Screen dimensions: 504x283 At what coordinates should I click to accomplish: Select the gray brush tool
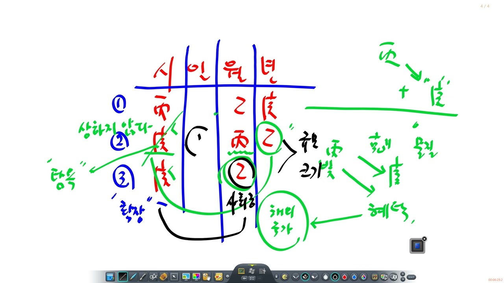click(x=143, y=277)
